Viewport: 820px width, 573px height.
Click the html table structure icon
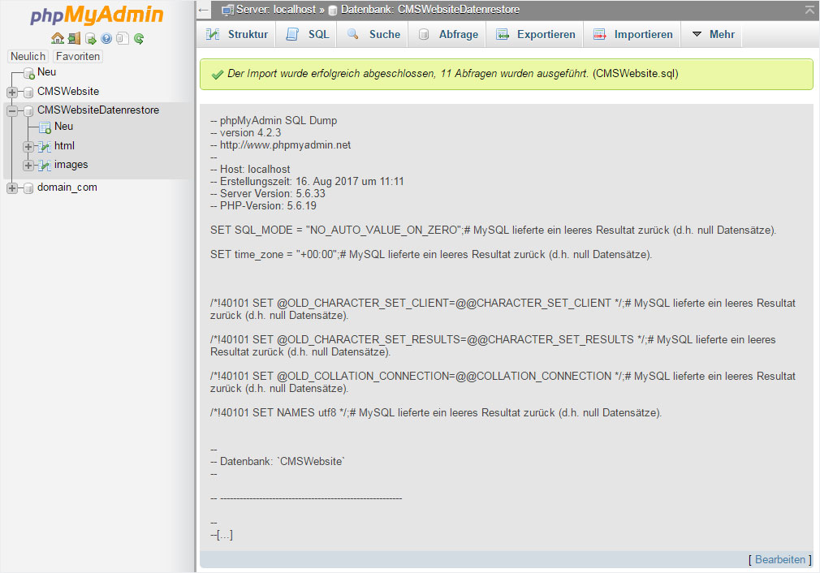(x=45, y=147)
